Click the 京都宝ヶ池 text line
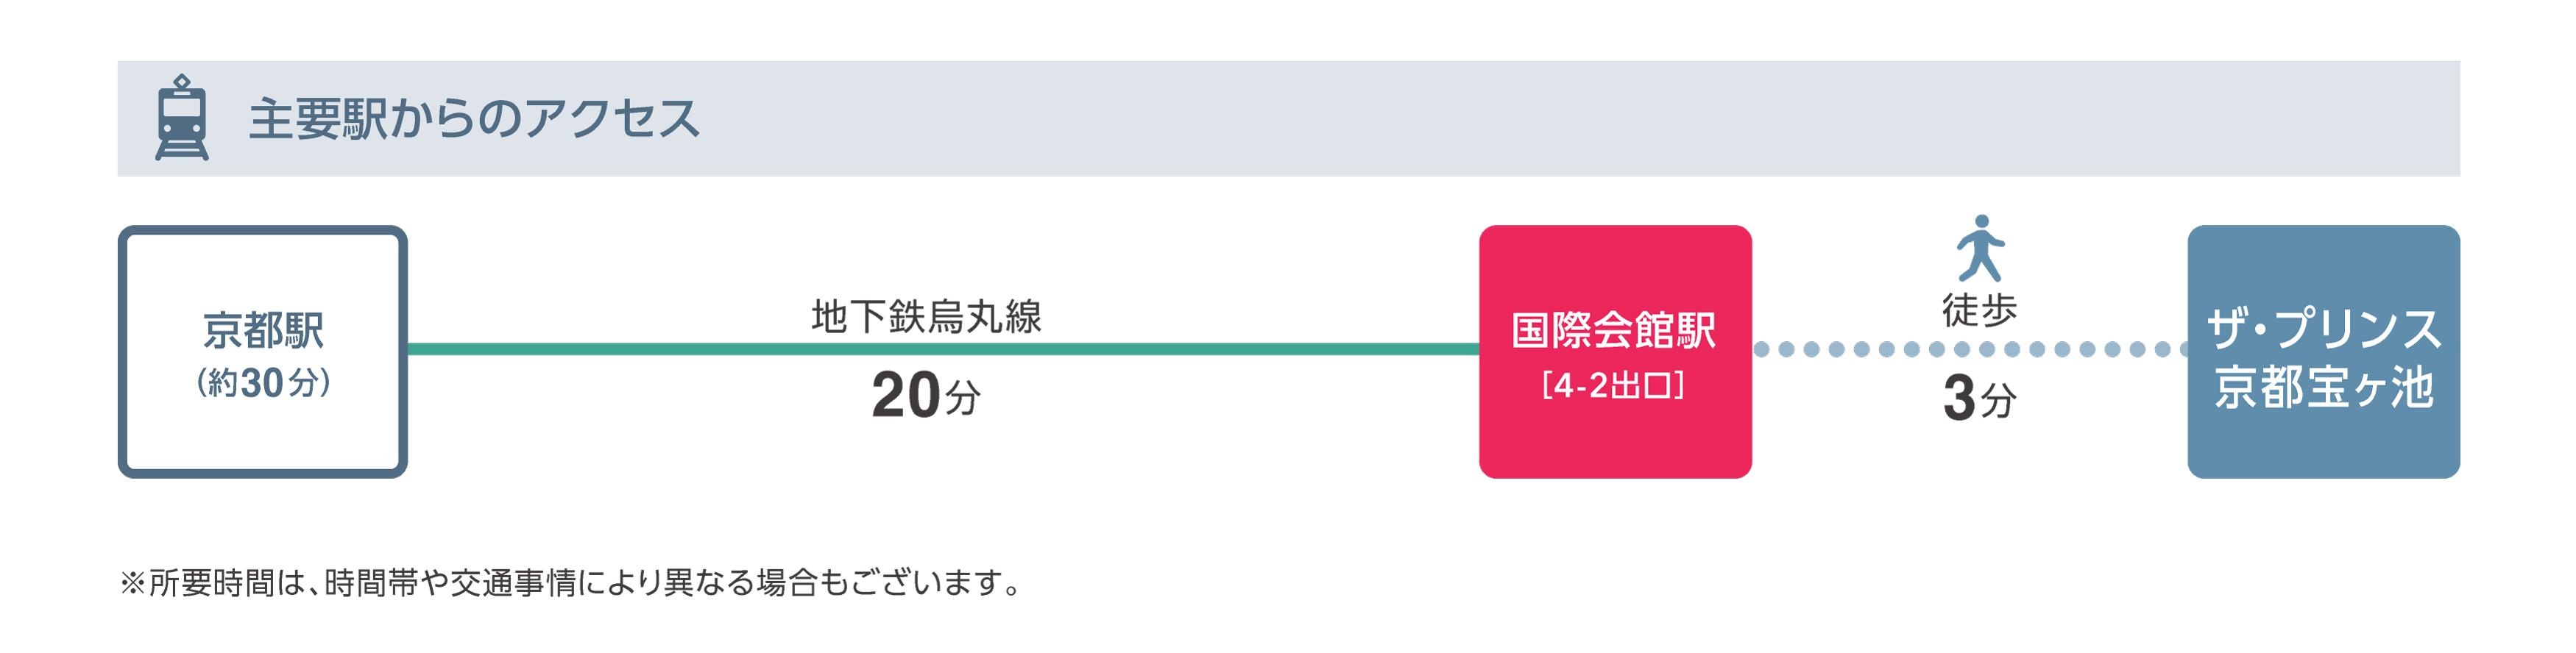The image size is (2576, 653). tap(2323, 388)
